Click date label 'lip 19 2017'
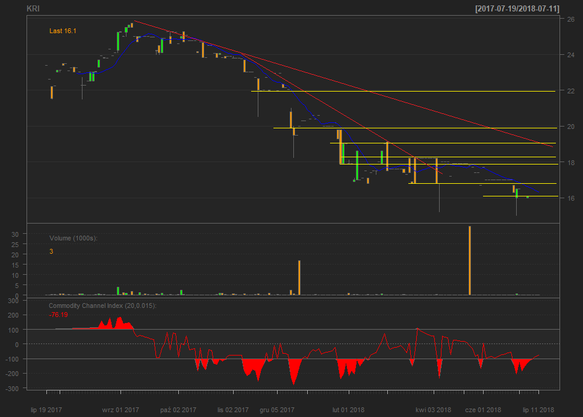 pyautogui.click(x=46, y=410)
